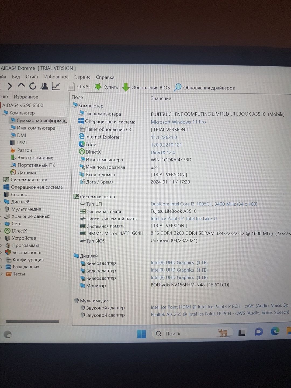Expand the Безопасность node arrow
The image size is (291, 388).
pyautogui.click(x=2, y=252)
